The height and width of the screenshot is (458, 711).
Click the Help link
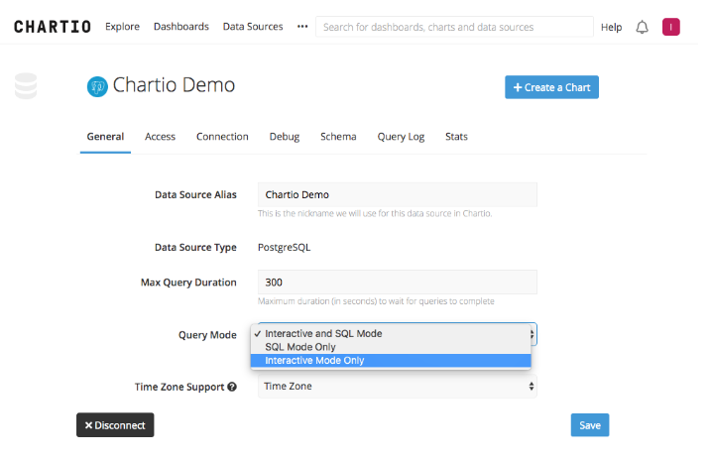[x=611, y=27]
